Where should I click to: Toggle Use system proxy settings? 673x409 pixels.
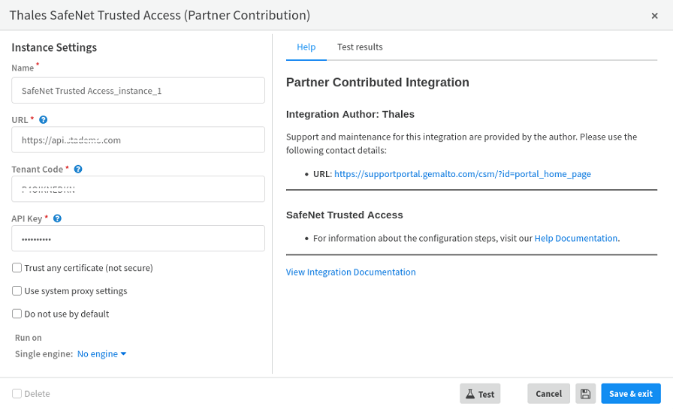[x=17, y=291]
